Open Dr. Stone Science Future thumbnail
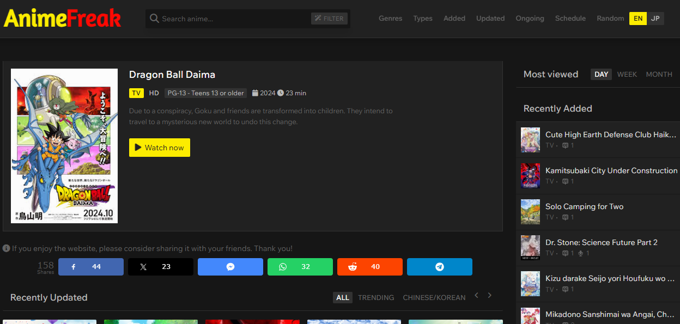 [530, 247]
